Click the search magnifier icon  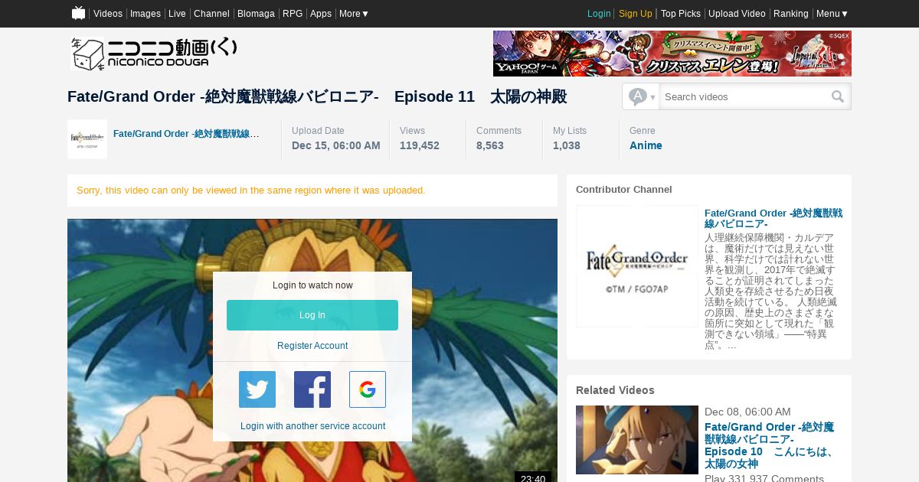coord(838,96)
